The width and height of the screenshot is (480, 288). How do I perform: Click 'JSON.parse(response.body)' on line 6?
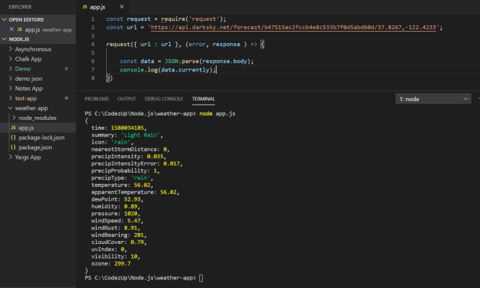208,61
